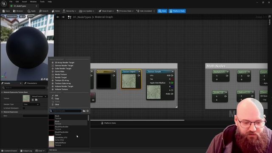This screenshot has width=272, height=153.
Task: Switch to the Parameters tab
Action: [x=31, y=83]
